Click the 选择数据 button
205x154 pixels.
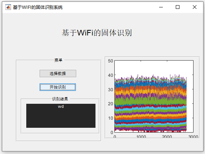pyautogui.click(x=58, y=73)
